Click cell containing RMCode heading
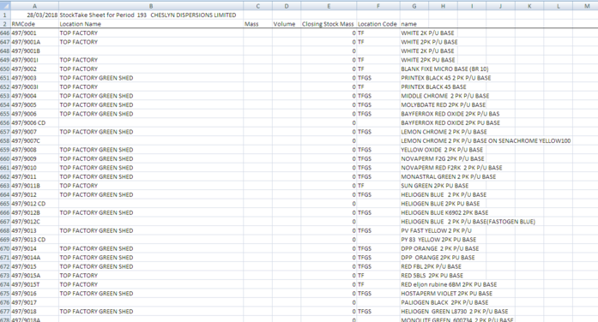The height and width of the screenshot is (322, 598). (x=34, y=24)
